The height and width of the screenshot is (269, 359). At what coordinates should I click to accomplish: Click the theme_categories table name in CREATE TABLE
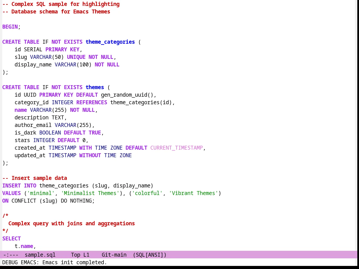[110, 42]
